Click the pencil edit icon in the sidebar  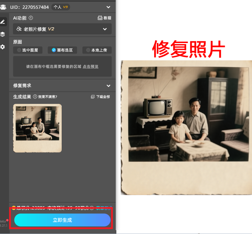[x=3, y=22]
